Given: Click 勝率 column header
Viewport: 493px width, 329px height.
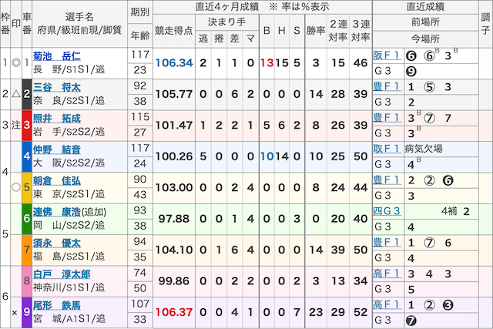Looking at the screenshot, I should [316, 31].
